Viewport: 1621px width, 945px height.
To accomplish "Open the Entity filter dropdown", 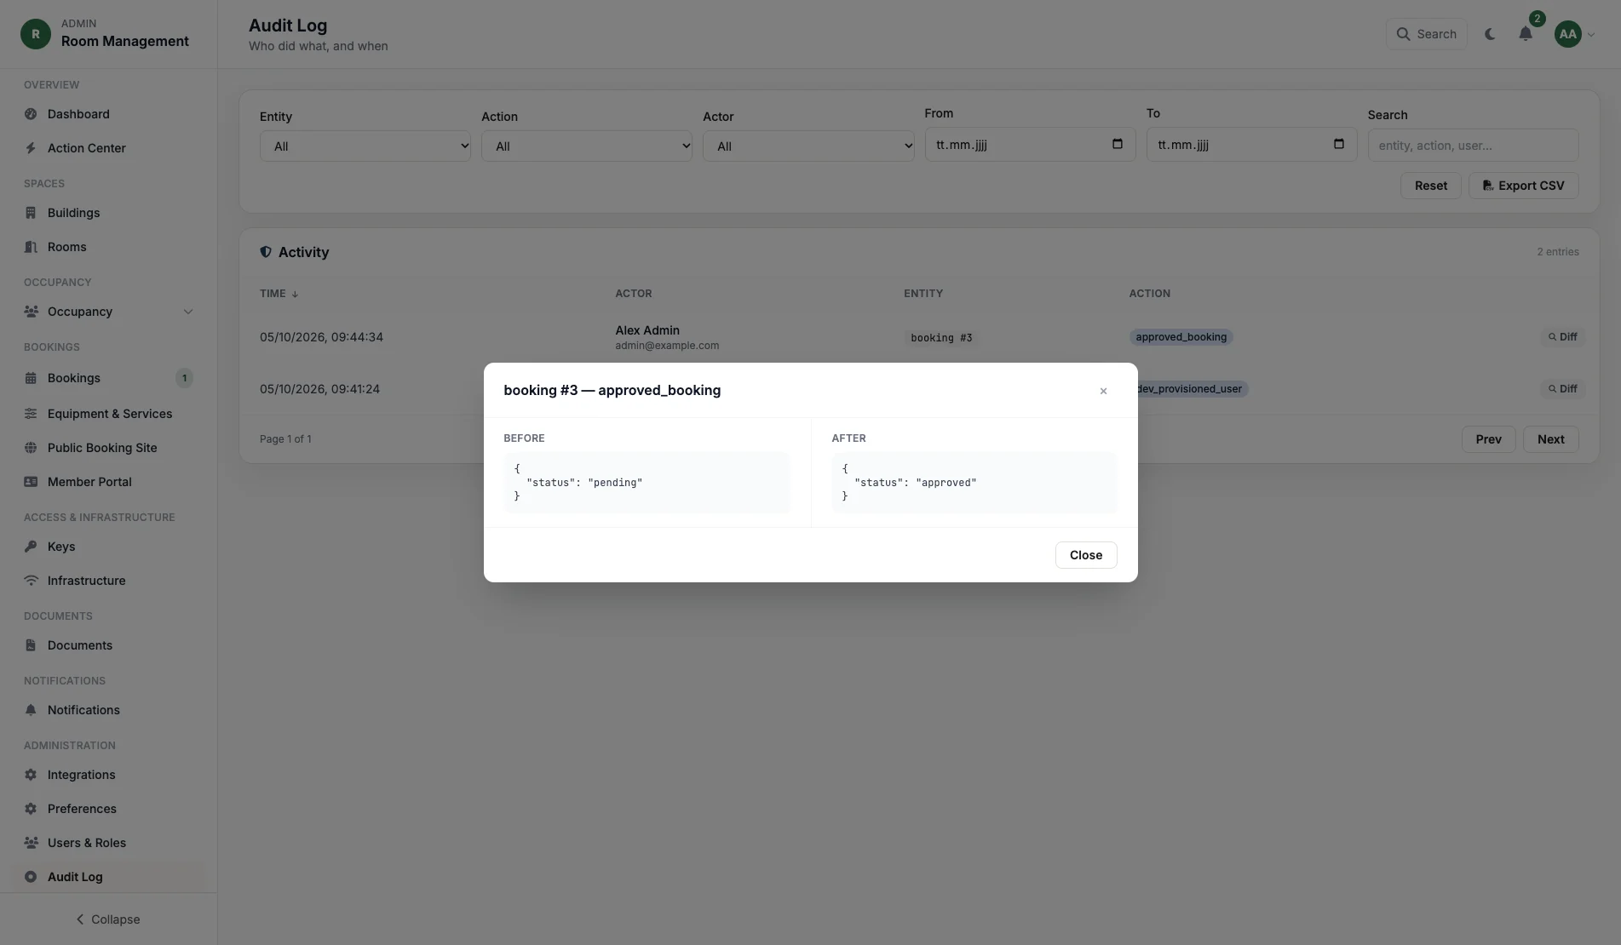I will pos(365,146).
